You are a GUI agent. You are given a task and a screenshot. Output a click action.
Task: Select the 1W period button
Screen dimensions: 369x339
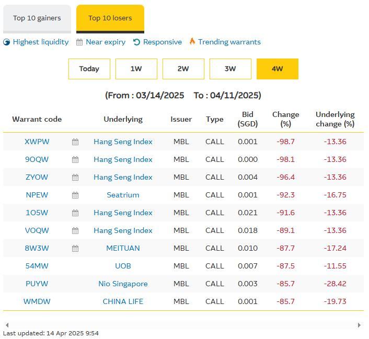[136, 69]
